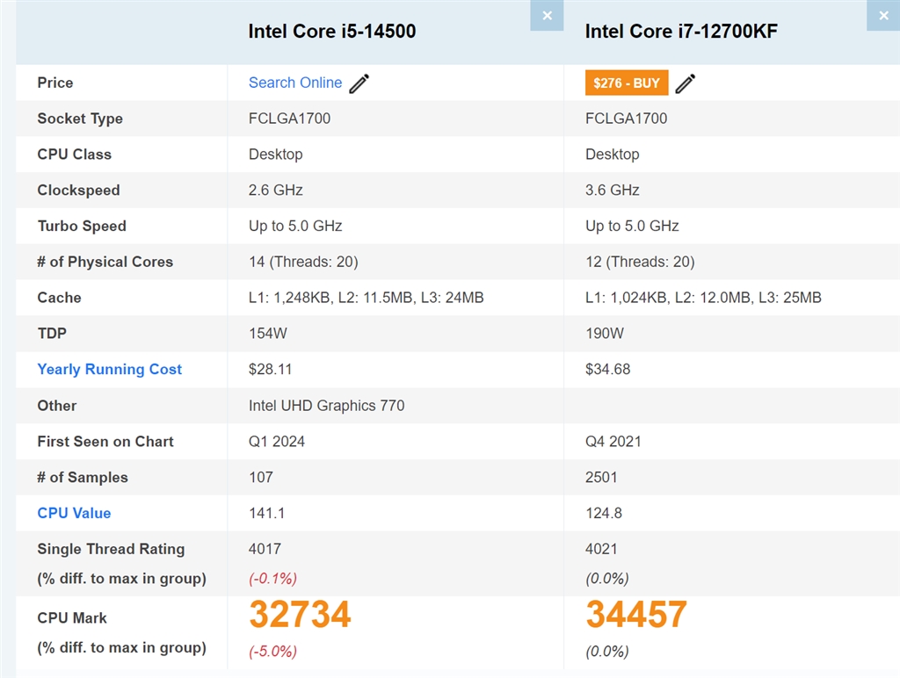Click the 2501 samples value
900x678 pixels.
(x=602, y=478)
